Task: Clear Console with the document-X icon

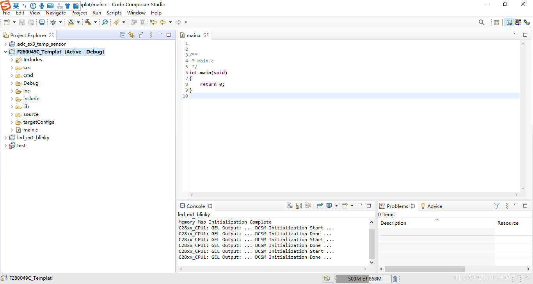Action: click(290, 206)
